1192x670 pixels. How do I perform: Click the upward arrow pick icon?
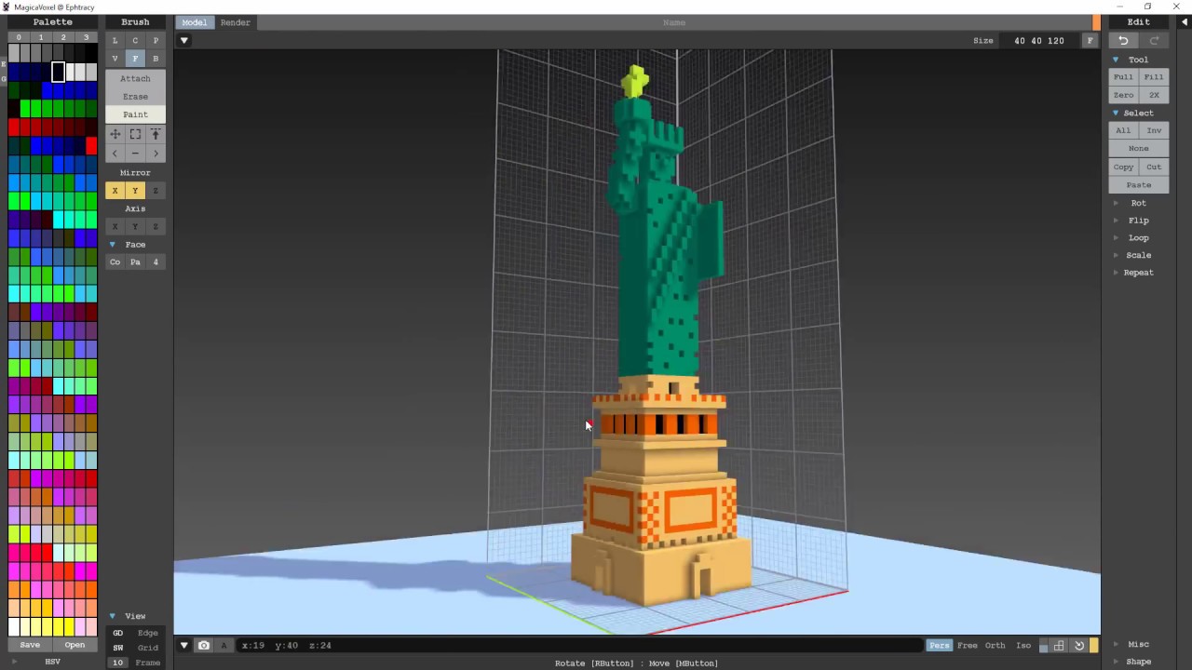[x=156, y=135]
